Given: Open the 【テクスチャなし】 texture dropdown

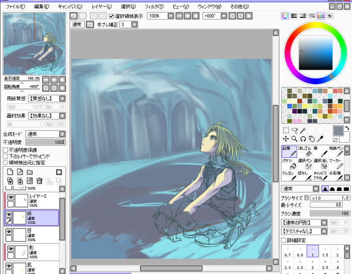Looking at the screenshot, I should 324,231.
